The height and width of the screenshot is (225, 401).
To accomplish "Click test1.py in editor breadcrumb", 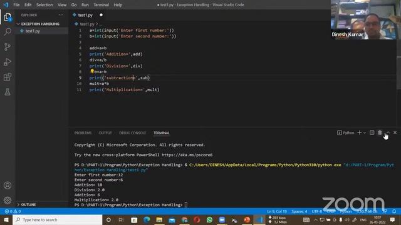I will (87, 24).
